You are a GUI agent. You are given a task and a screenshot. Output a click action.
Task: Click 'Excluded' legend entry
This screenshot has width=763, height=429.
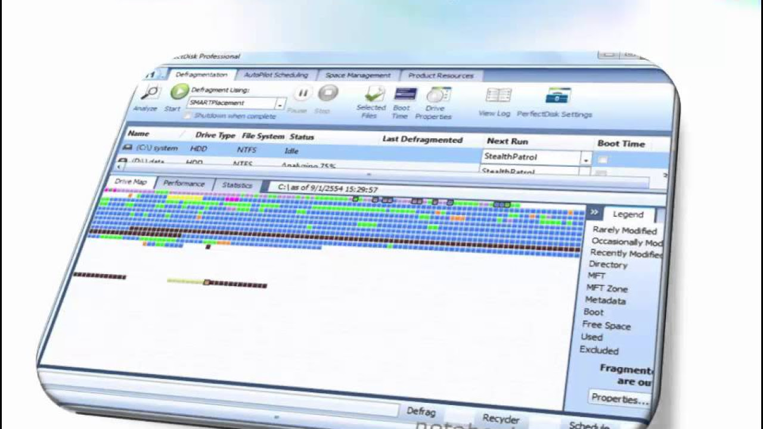[599, 350]
